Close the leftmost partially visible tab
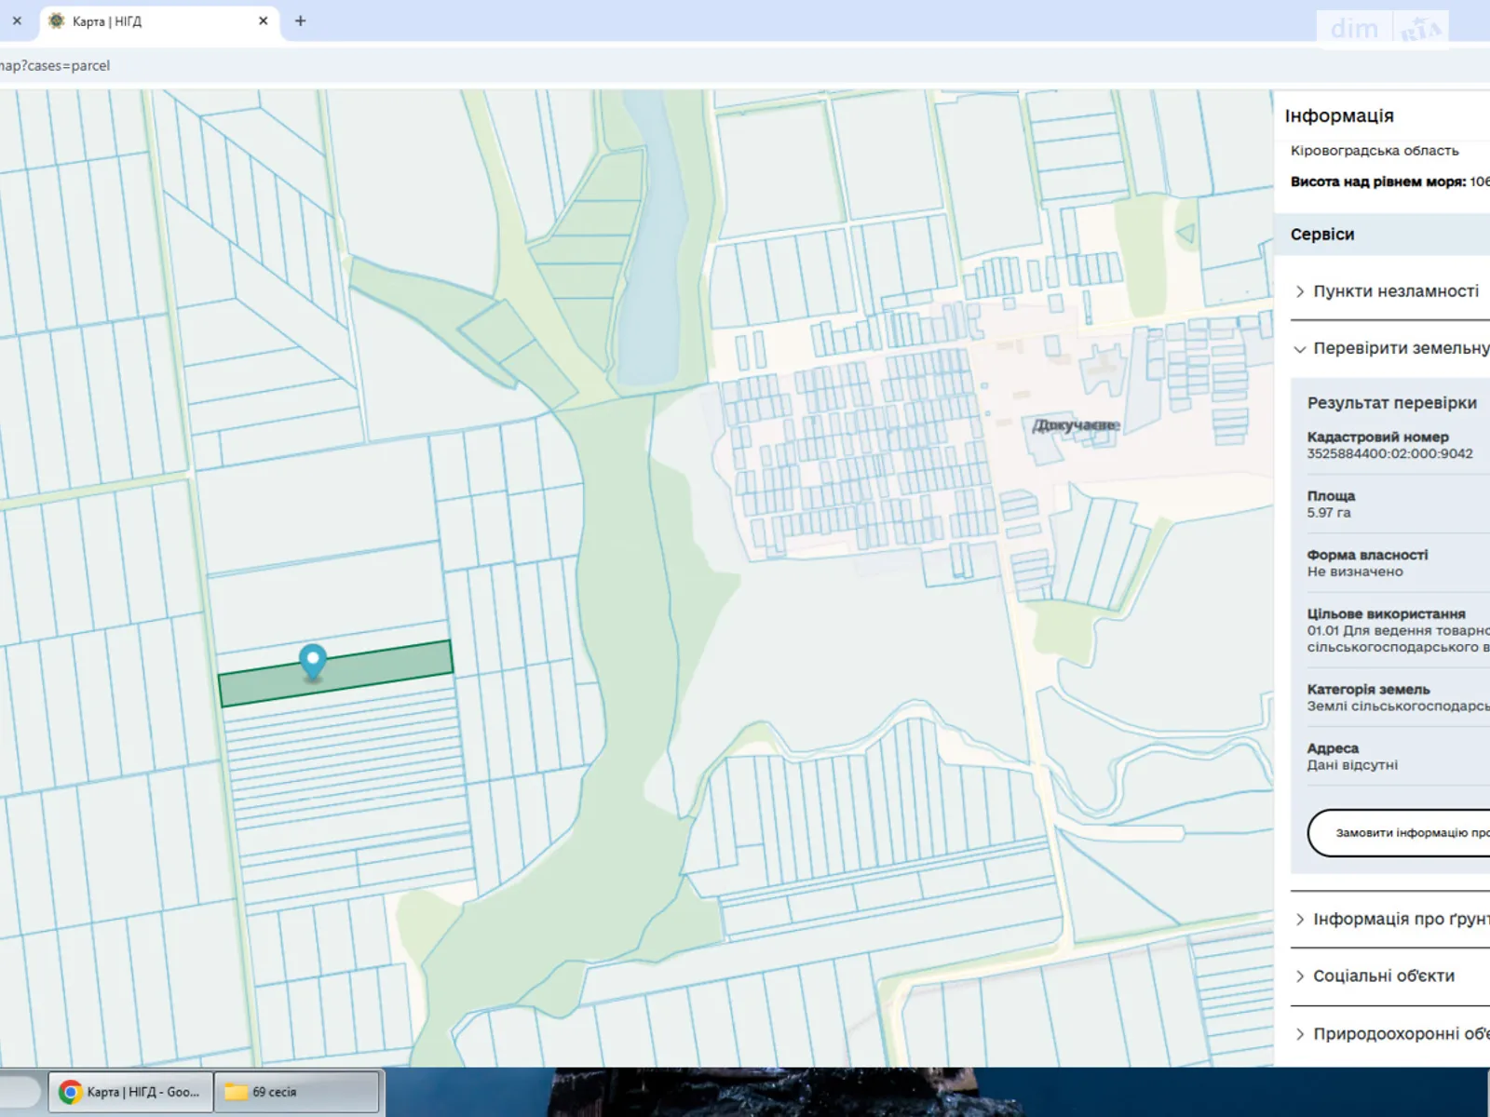Screen dimensions: 1490x1117 tap(17, 20)
